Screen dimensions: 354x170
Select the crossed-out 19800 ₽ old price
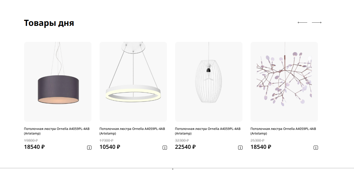(x=31, y=140)
